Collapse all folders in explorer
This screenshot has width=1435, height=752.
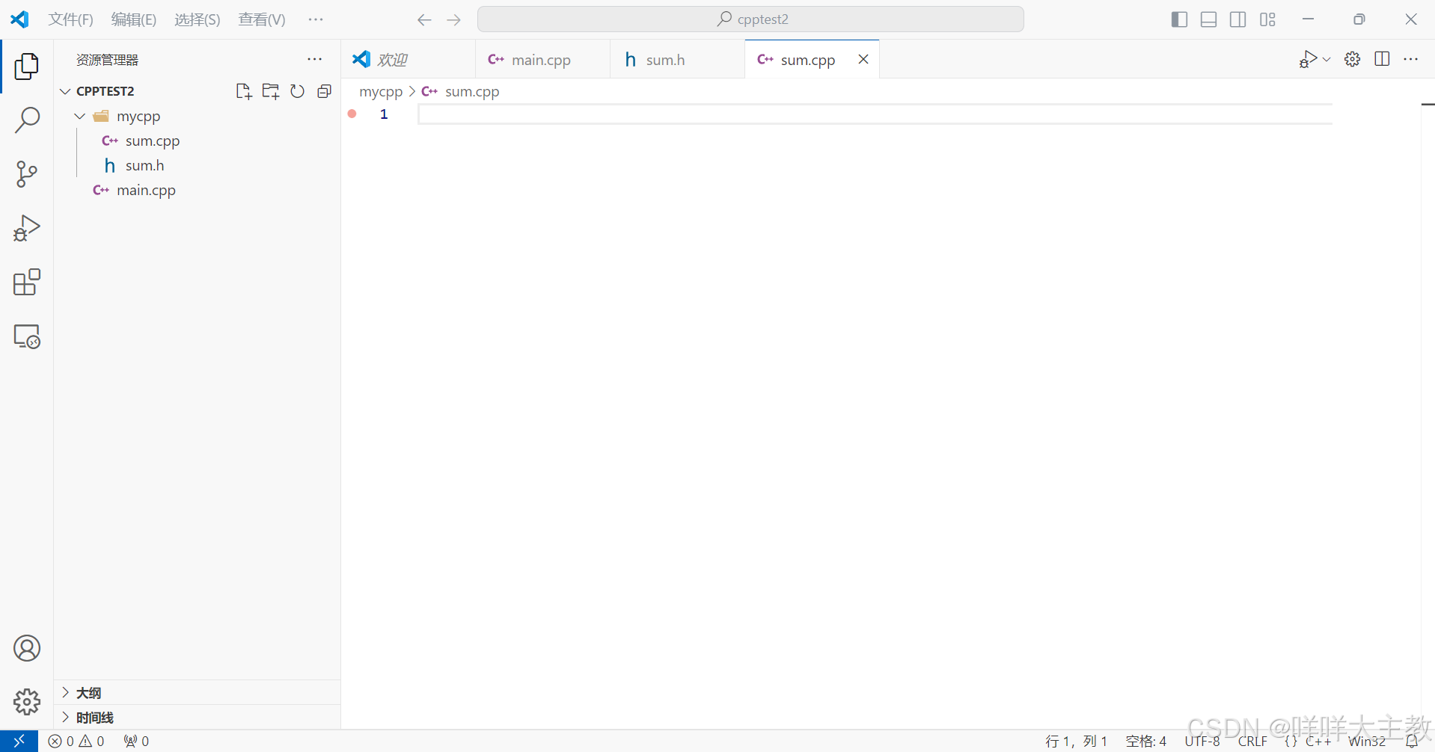324,91
